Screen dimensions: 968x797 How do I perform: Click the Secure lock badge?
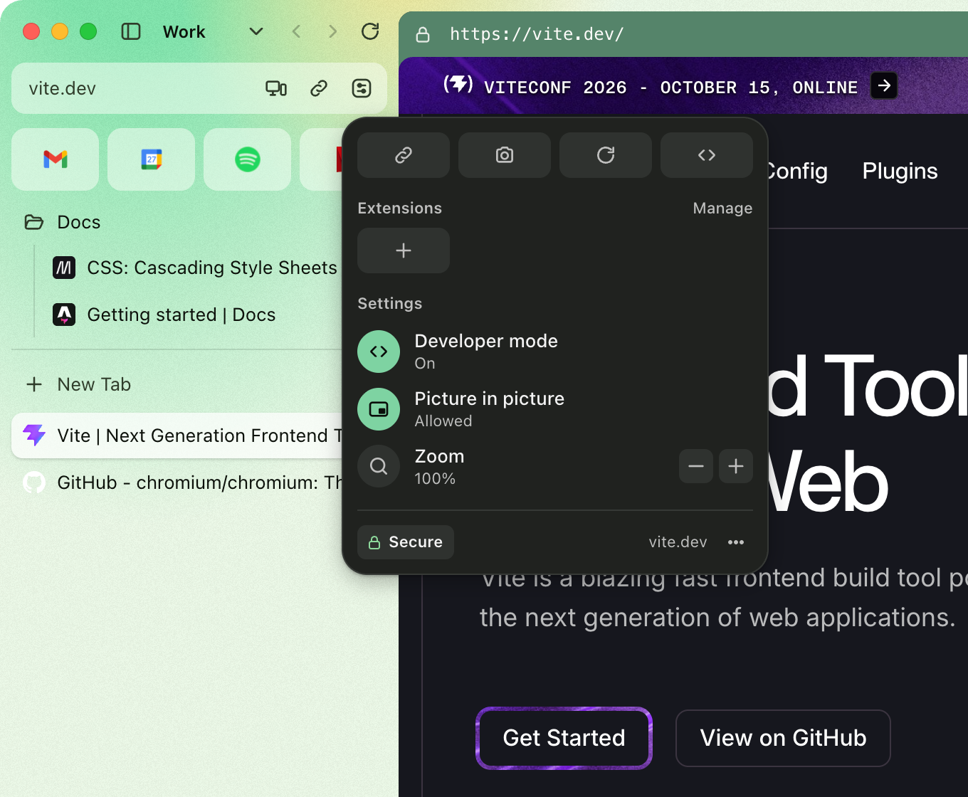pos(406,542)
